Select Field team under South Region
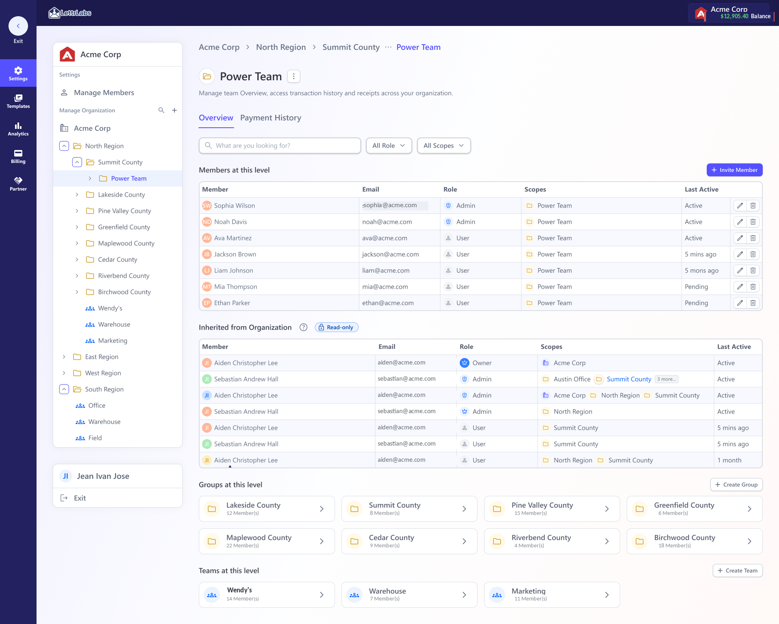 (95, 438)
